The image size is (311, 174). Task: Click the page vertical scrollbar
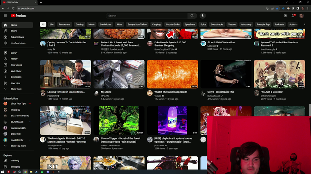pos(310,110)
